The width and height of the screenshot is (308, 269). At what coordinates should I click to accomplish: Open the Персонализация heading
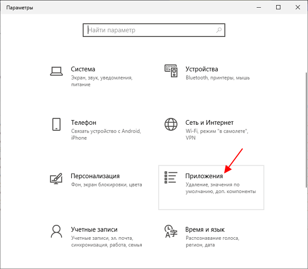click(x=95, y=176)
